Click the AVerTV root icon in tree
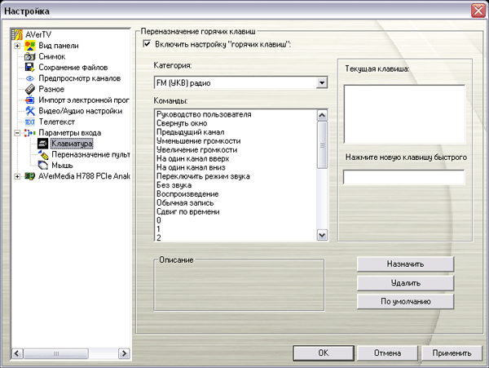The width and height of the screenshot is (489, 368). click(x=17, y=34)
